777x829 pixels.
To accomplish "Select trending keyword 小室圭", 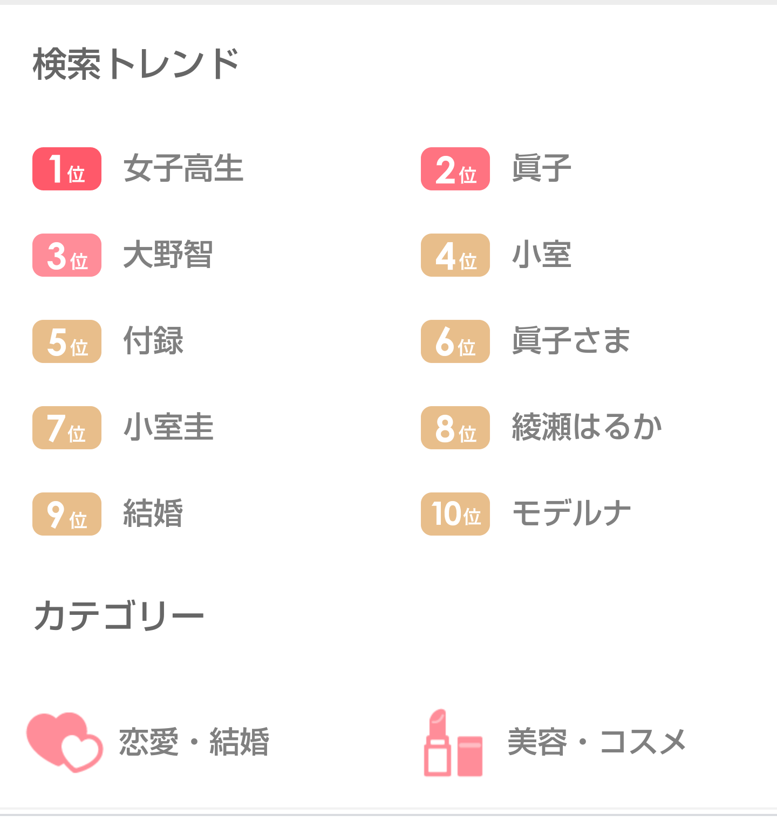I will (168, 427).
